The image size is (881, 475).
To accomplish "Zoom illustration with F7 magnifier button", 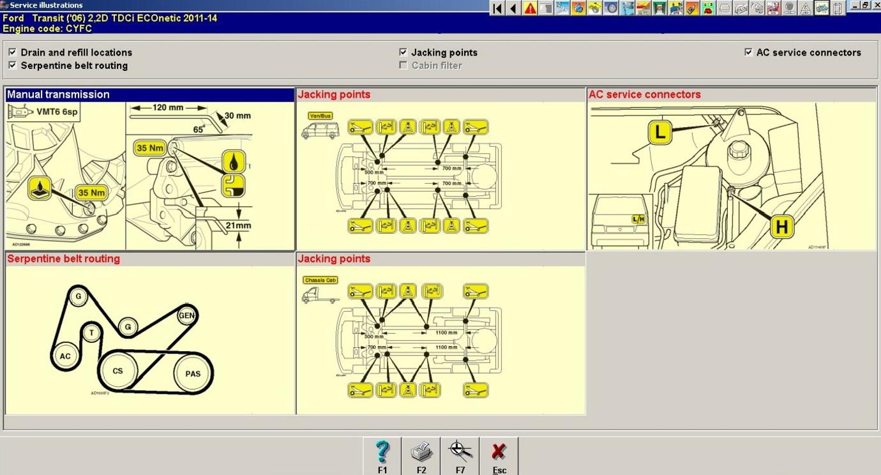I will point(460,456).
